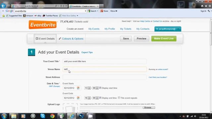Click the browser back arrow button
The height and width of the screenshot is (119, 212).
[3, 6]
